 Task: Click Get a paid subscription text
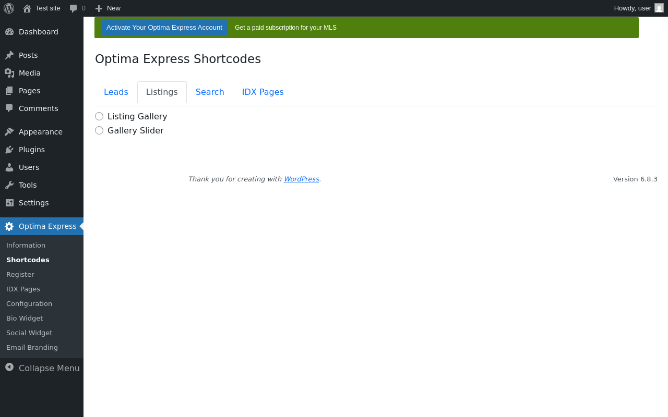coord(285,28)
